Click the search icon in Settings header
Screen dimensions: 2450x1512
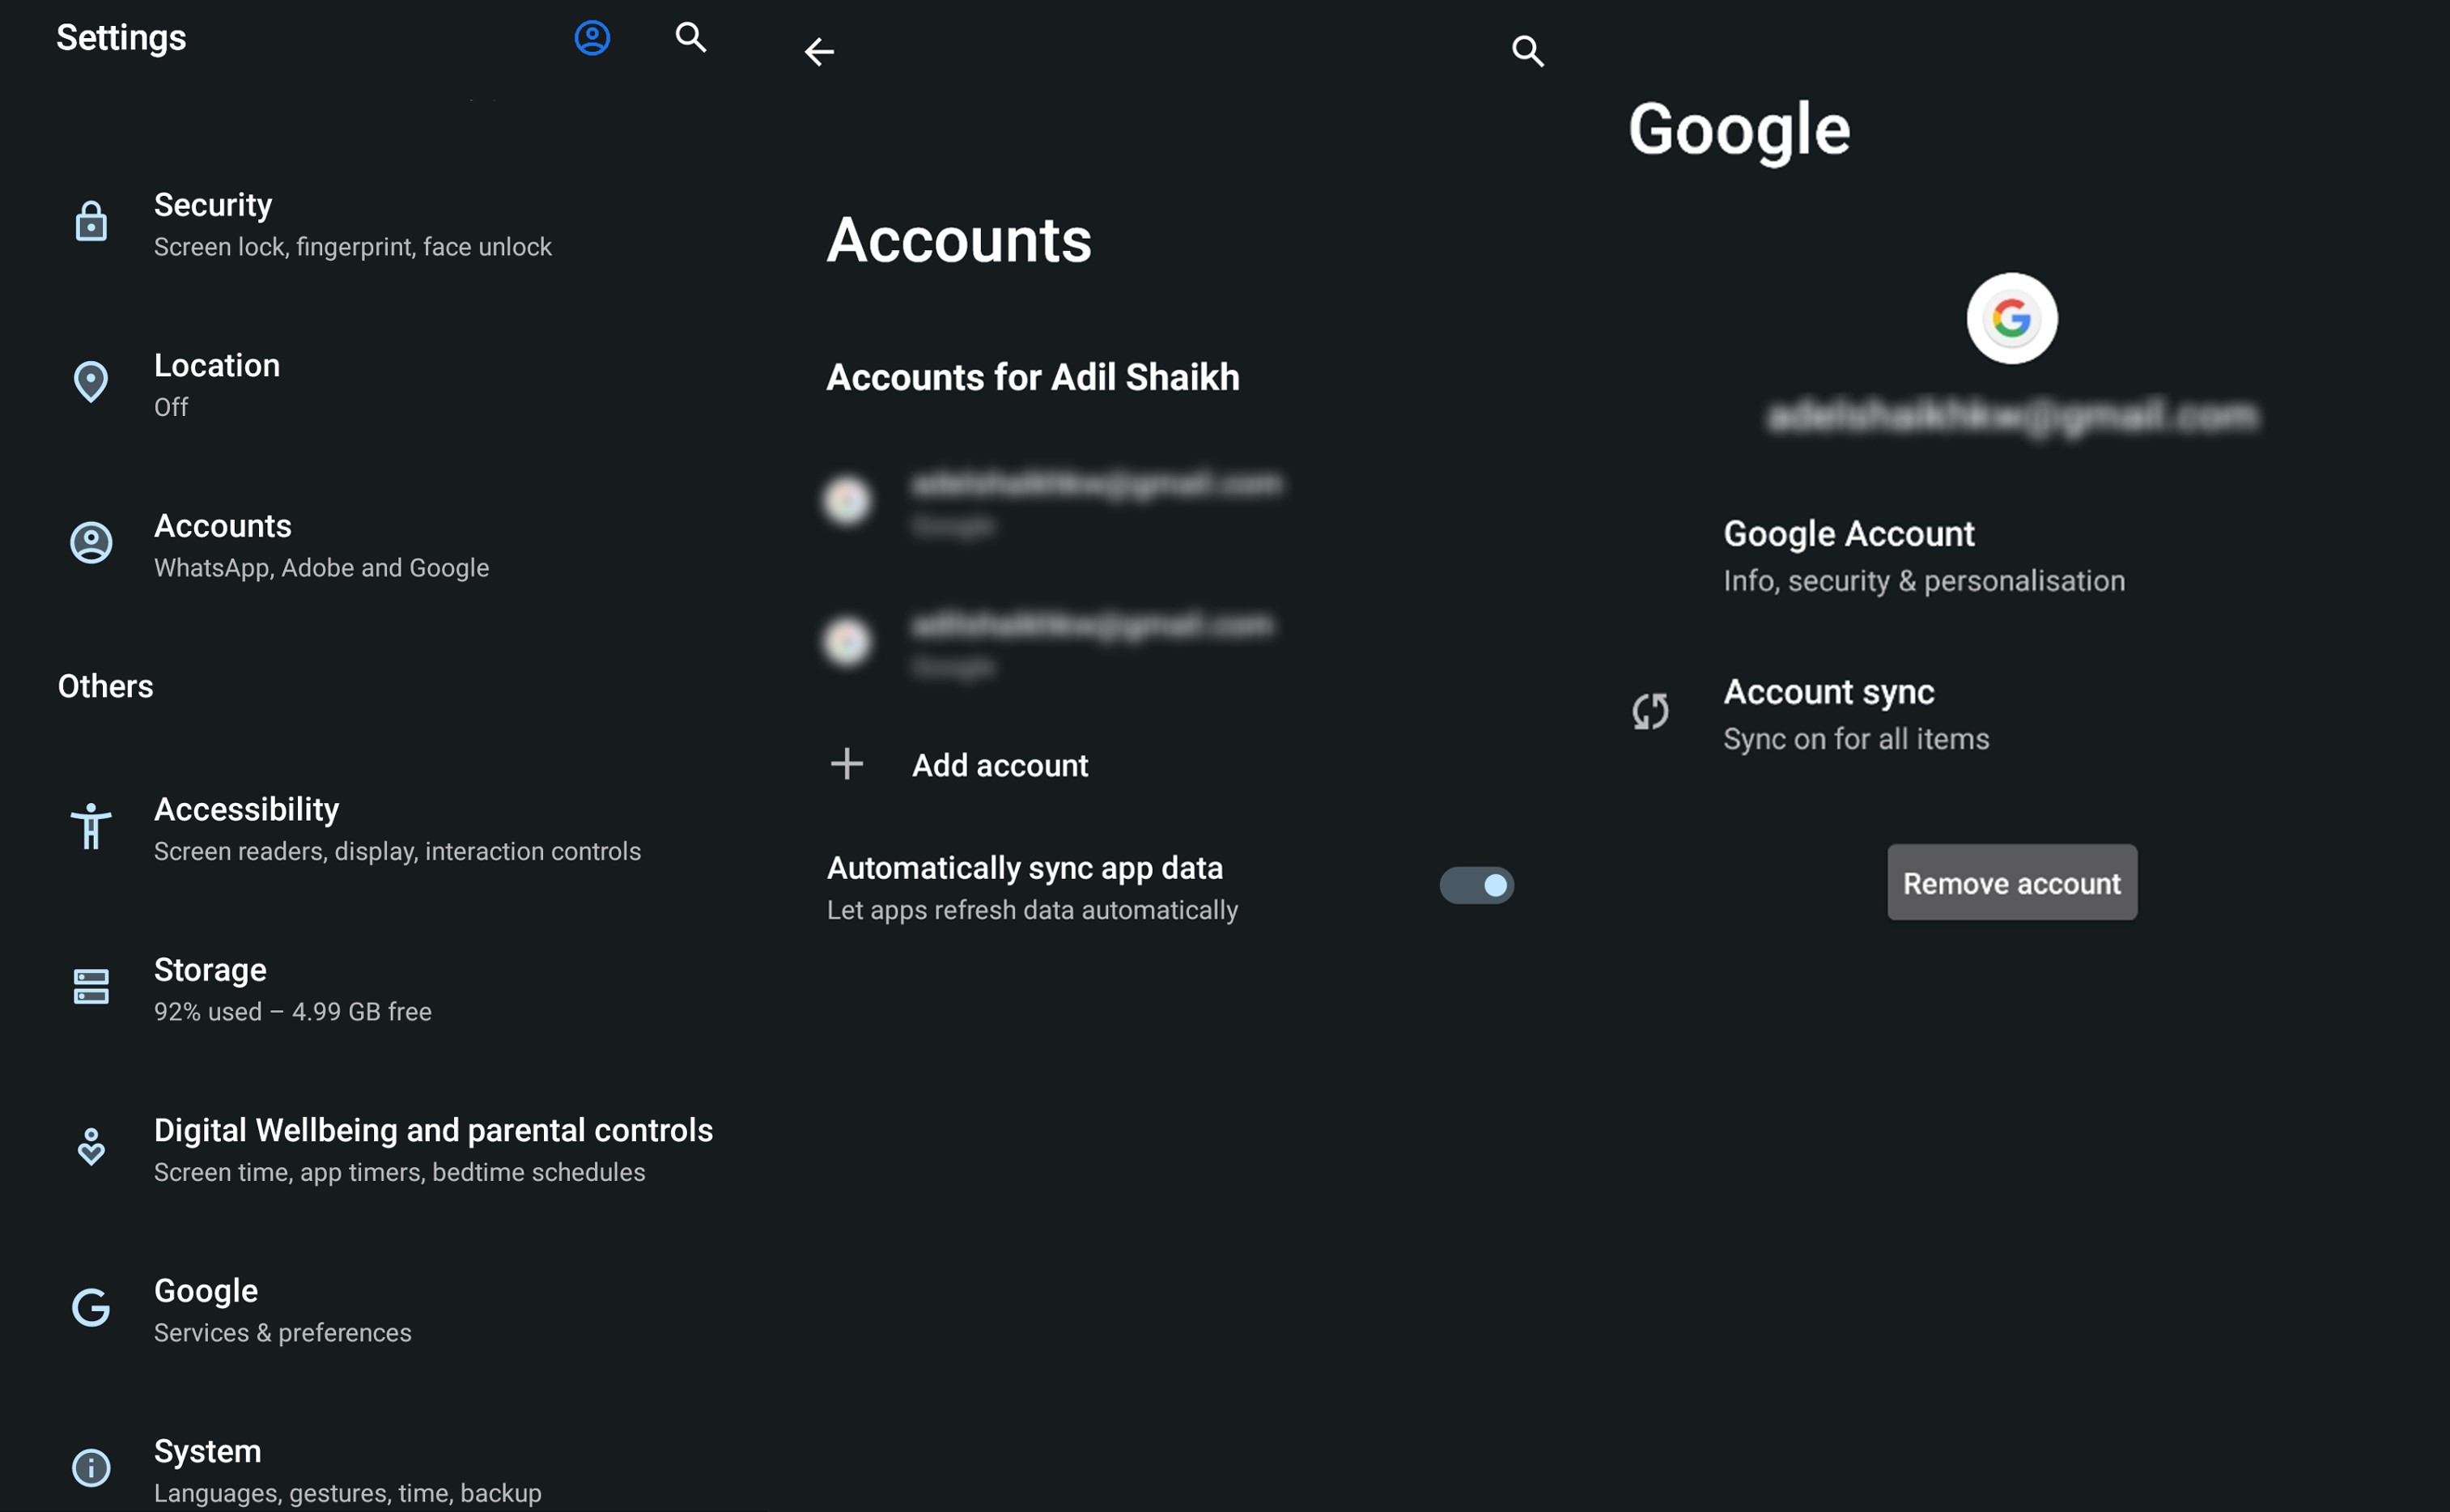(691, 38)
